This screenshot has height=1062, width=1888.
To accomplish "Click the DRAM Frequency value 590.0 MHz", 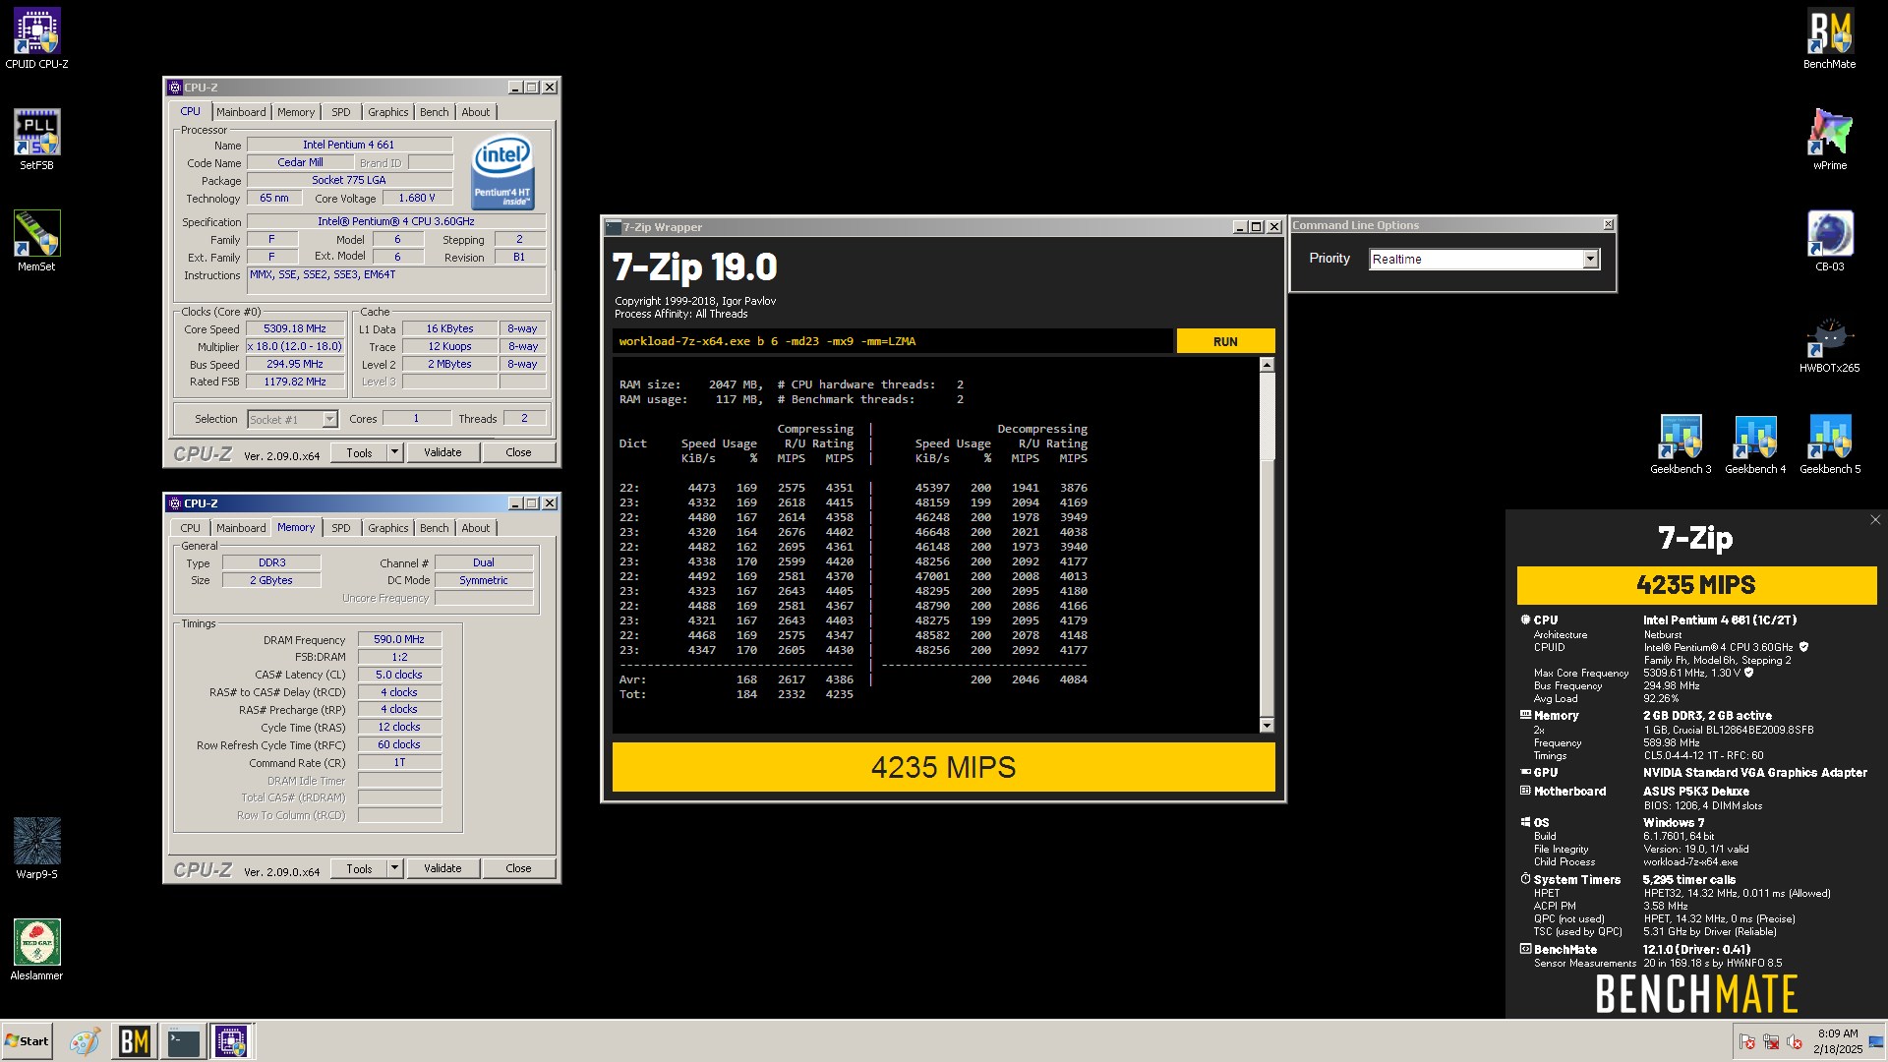I will [399, 639].
